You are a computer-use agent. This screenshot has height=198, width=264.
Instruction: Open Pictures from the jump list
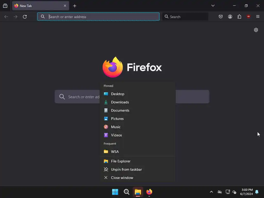click(x=138, y=119)
